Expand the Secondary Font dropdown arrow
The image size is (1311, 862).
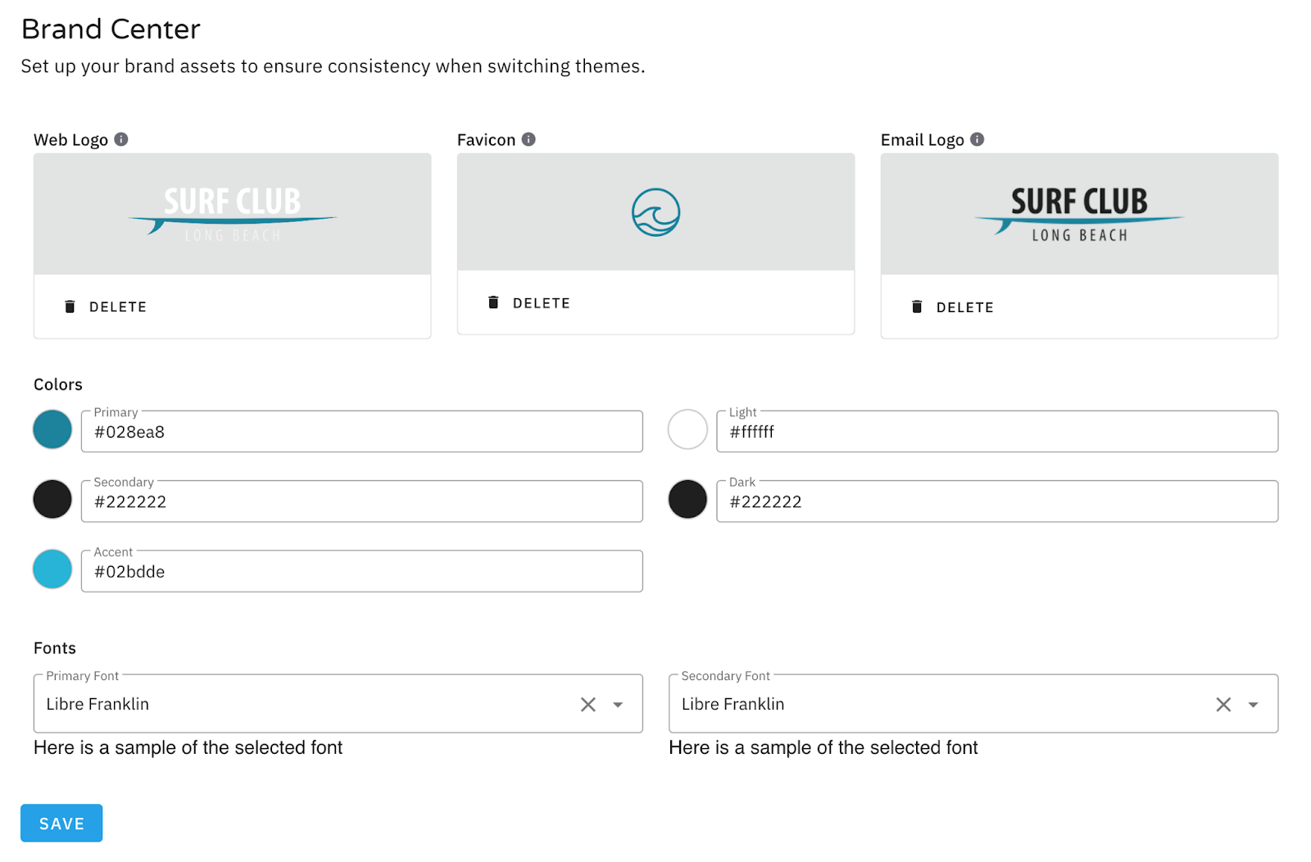[1253, 705]
